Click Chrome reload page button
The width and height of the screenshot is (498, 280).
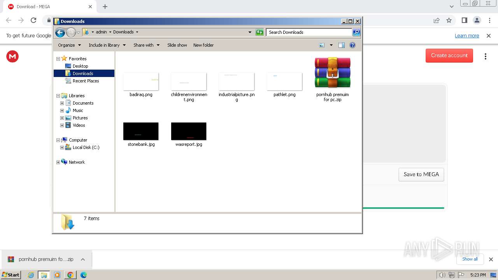[x=33, y=20]
